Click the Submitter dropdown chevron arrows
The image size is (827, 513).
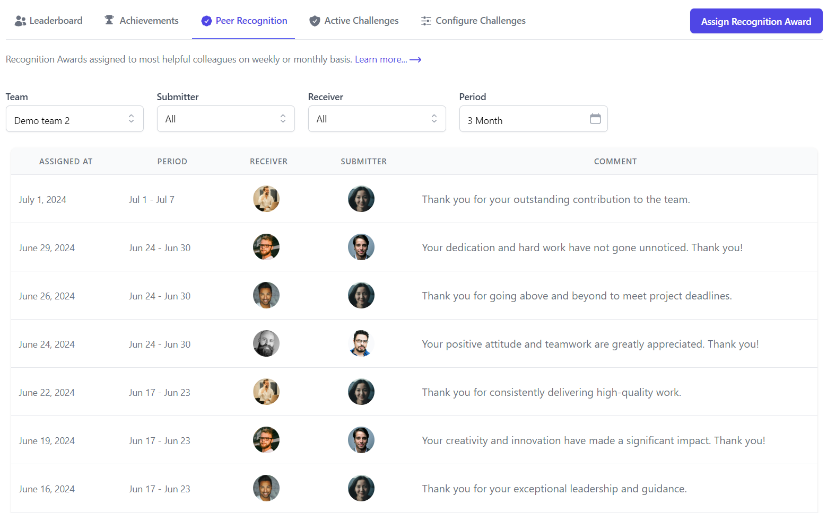(283, 119)
